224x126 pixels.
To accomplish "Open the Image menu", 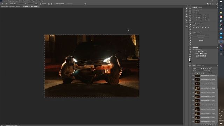I will (10, 1).
